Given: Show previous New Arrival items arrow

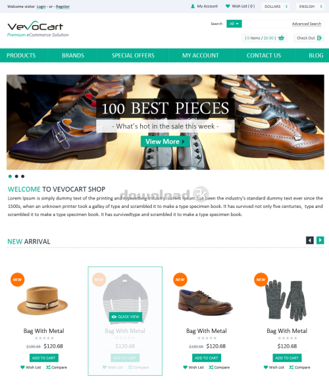Looking at the screenshot, I should (310, 240).
